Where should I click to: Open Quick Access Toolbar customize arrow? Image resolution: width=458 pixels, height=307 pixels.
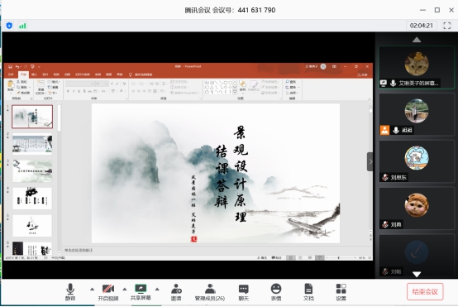click(40, 67)
